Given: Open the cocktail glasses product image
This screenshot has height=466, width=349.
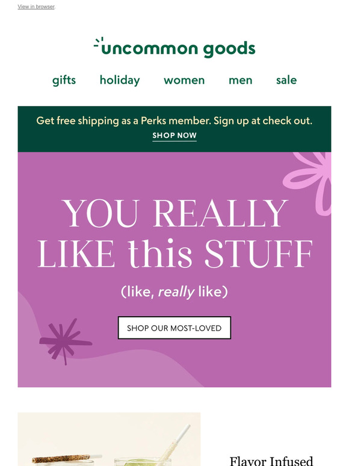Looking at the screenshot, I should pyautogui.click(x=109, y=439).
